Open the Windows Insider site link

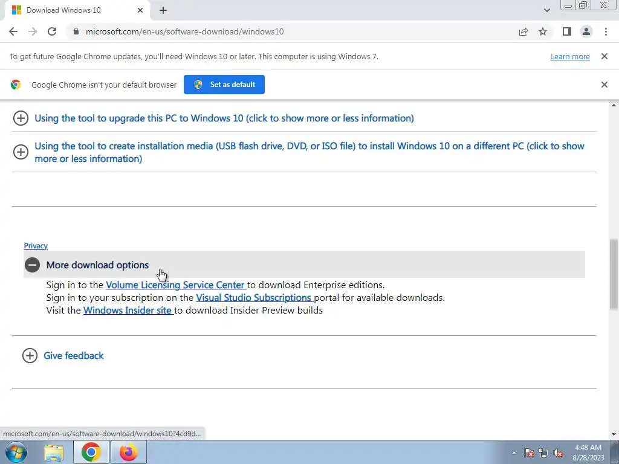pyautogui.click(x=128, y=310)
